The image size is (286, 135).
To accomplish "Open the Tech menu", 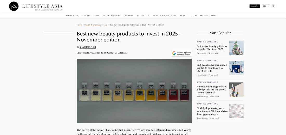I will click(x=194, y=16).
